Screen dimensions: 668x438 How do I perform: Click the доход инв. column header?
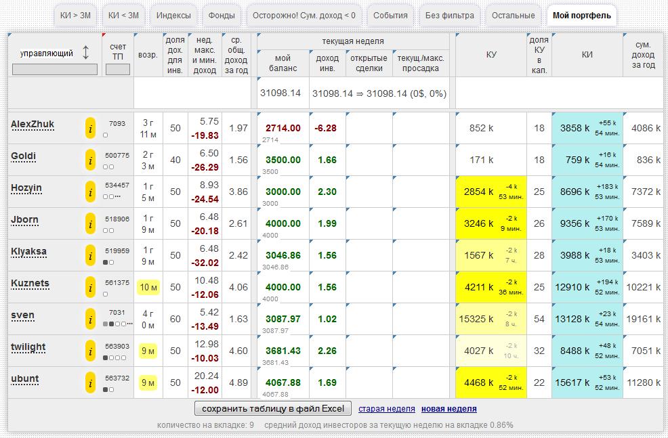(x=327, y=63)
